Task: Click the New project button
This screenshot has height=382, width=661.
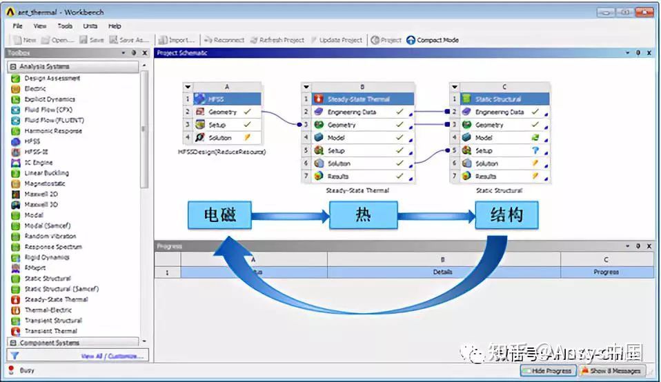Action: click(25, 40)
